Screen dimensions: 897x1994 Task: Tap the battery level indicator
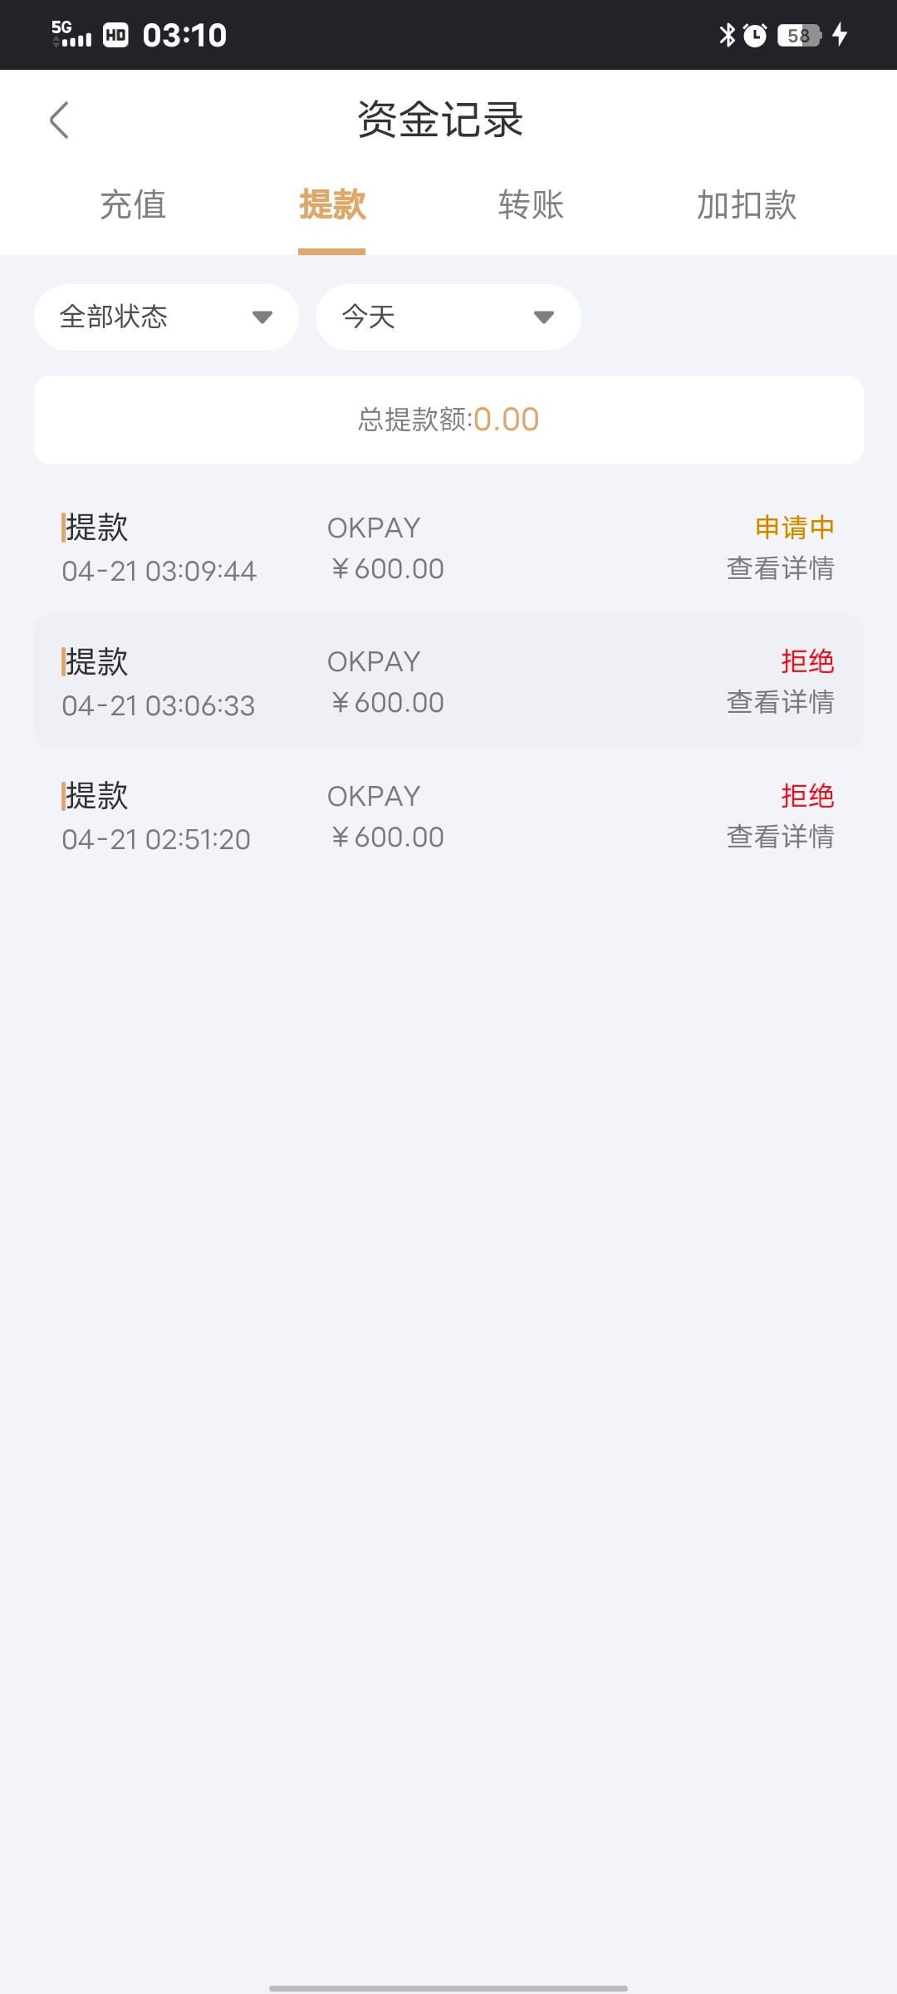(x=799, y=35)
